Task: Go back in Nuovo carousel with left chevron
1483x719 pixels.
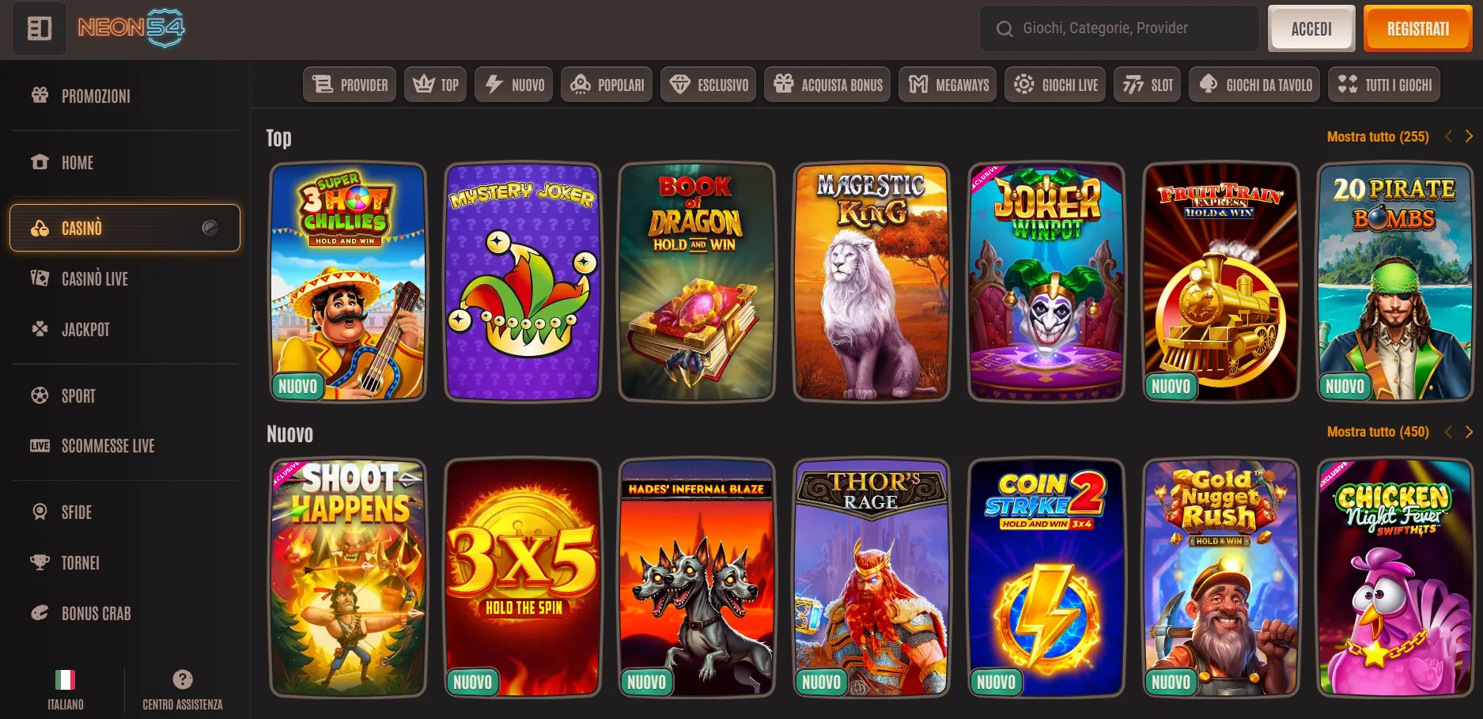Action: click(1448, 432)
